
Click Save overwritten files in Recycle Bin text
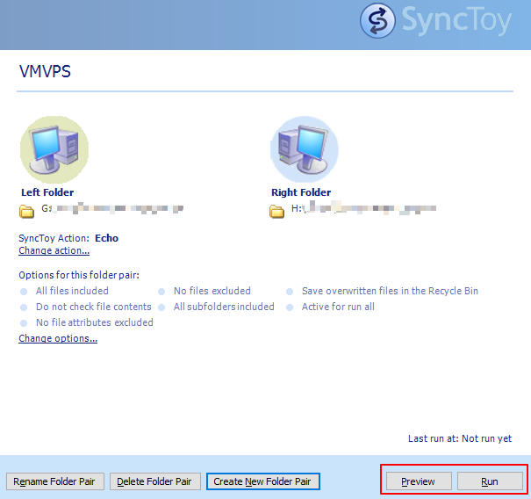point(390,291)
